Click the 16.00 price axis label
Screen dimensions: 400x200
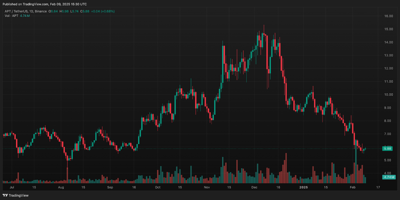pyautogui.click(x=388, y=16)
